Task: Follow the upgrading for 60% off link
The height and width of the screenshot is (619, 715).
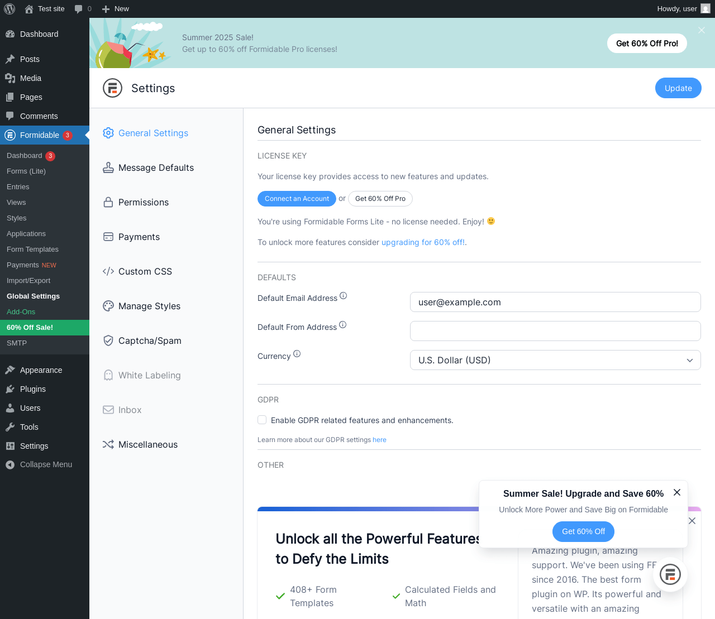Action: click(423, 242)
